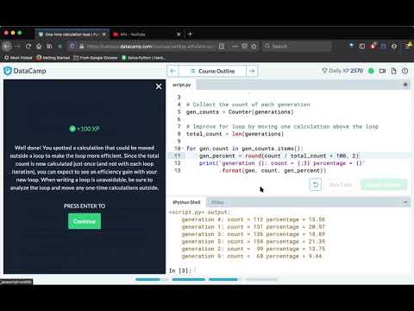414x311 pixels.
Task: Click the IPython In [3] prompt
Action: (x=180, y=270)
